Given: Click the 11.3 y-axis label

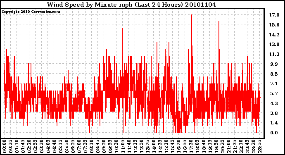Looking at the screenshot, I should 274,54.
